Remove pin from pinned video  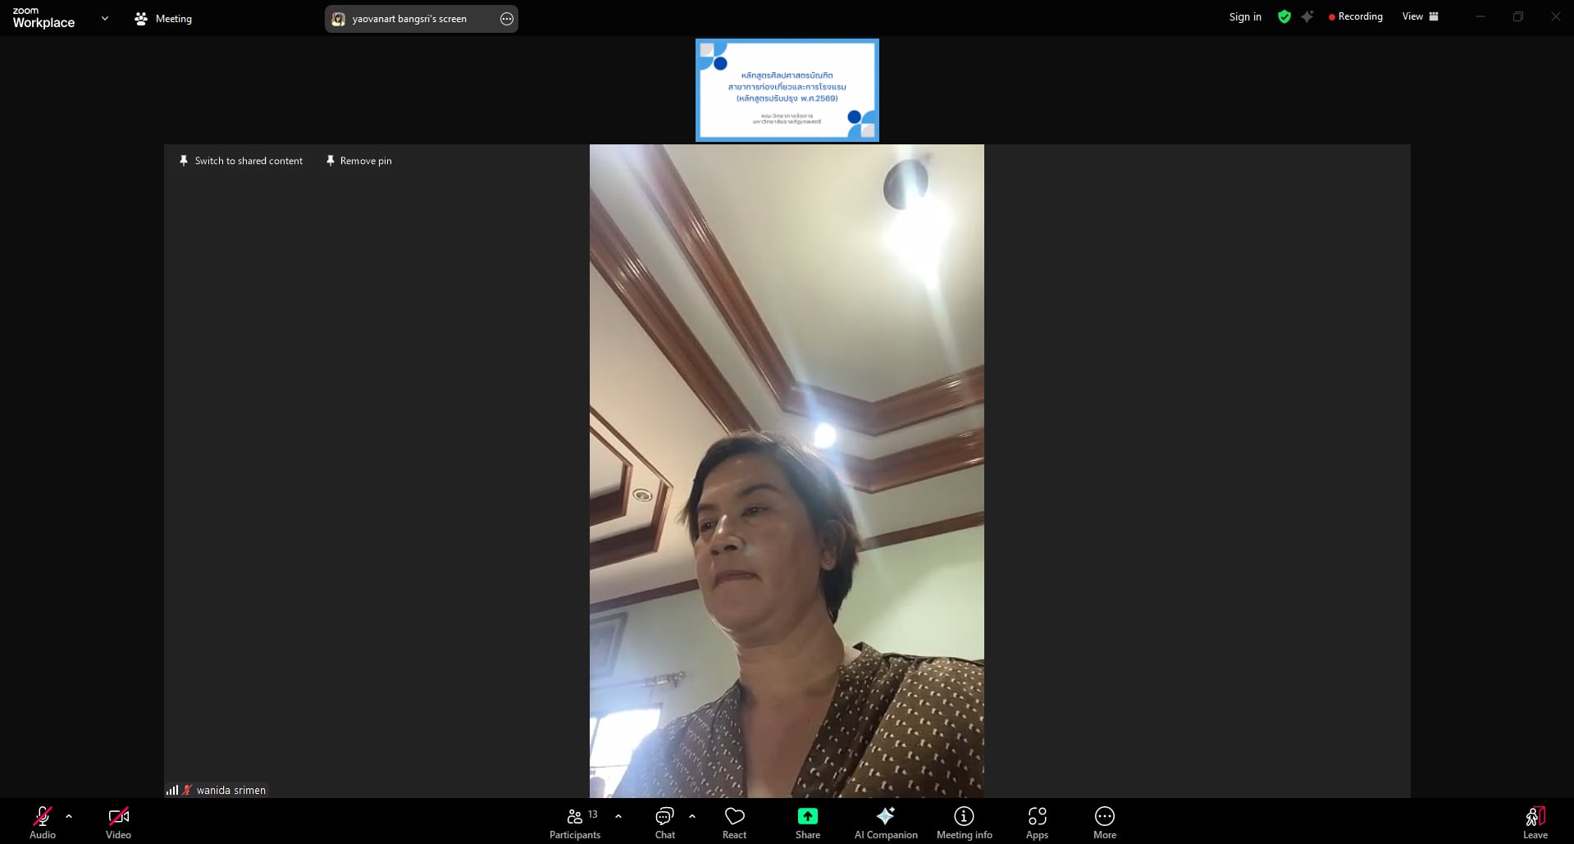pyautogui.click(x=358, y=161)
